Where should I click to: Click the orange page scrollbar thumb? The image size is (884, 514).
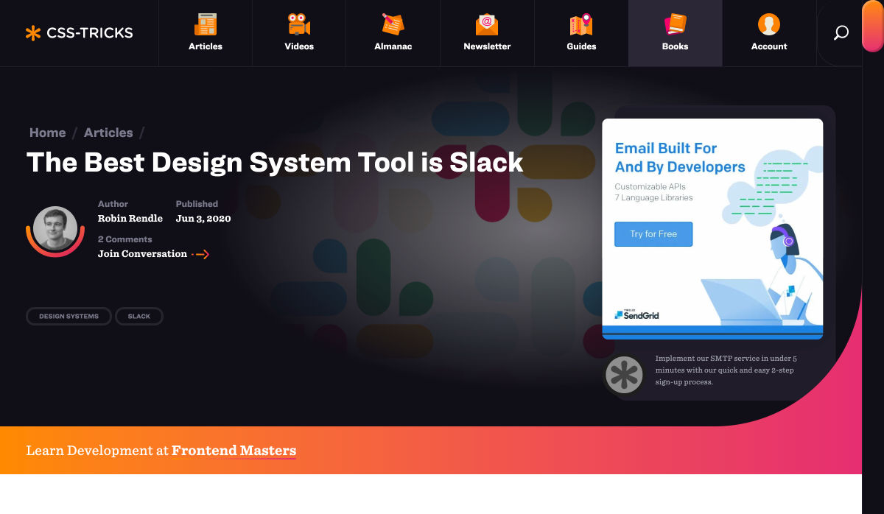872,26
